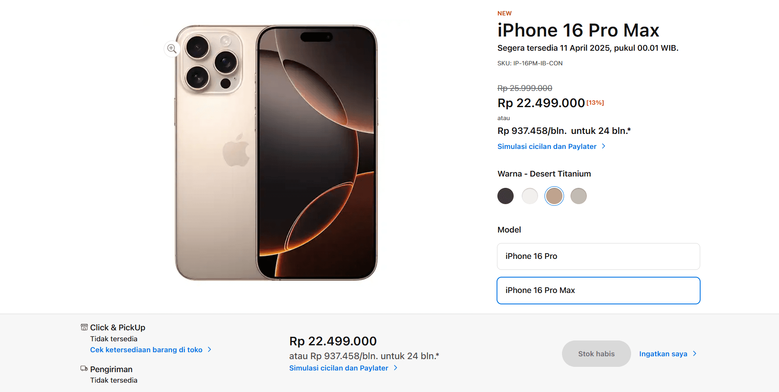Expand the chevron next to bottom Simulasi cicilan
This screenshot has height=392, width=779.
(395, 368)
